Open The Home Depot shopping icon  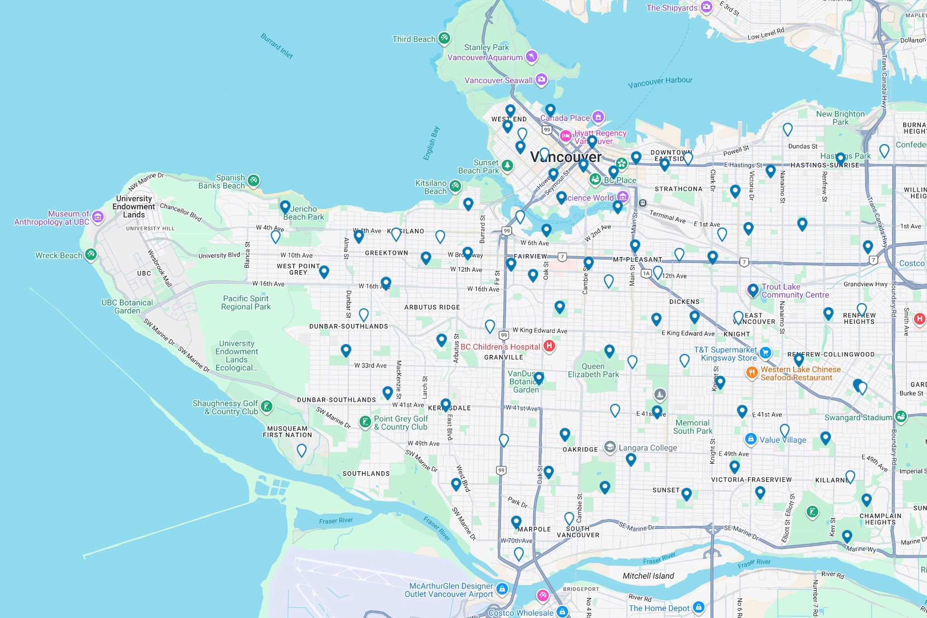699,607
